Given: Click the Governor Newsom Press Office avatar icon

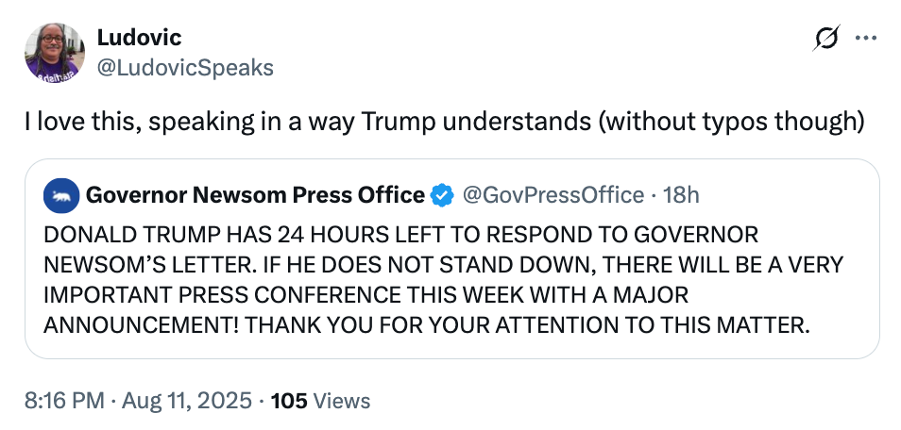Looking at the screenshot, I should (61, 195).
